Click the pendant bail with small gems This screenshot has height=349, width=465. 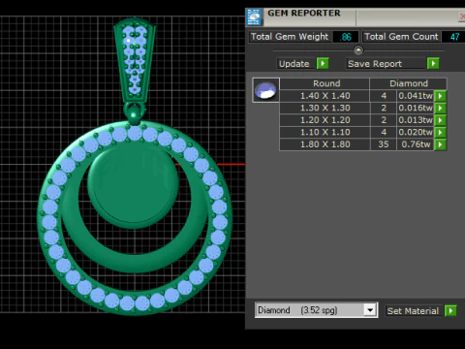coord(135,60)
